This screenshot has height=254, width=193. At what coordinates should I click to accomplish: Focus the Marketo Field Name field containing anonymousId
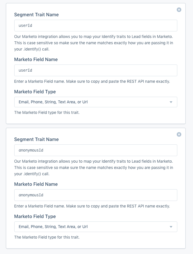click(96, 195)
